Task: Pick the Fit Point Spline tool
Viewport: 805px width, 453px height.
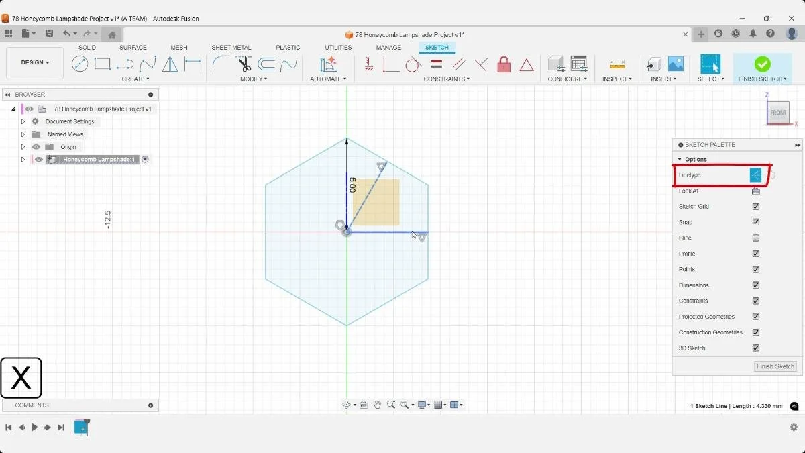Action: click(148, 64)
